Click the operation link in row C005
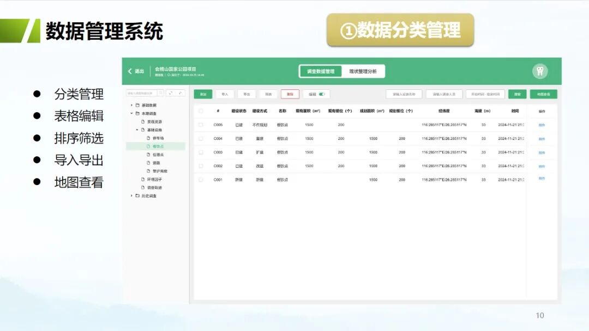 [x=542, y=125]
